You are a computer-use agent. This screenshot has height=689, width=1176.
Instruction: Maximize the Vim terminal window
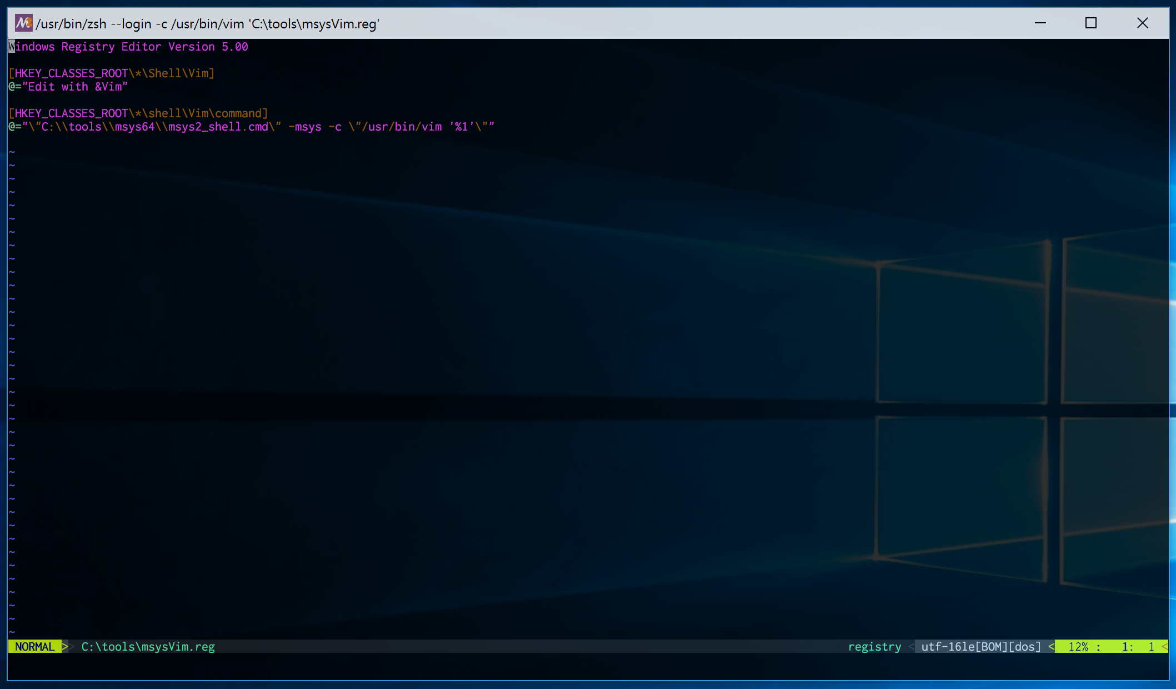1091,23
